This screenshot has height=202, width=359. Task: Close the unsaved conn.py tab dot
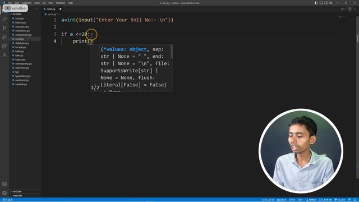click(61, 9)
